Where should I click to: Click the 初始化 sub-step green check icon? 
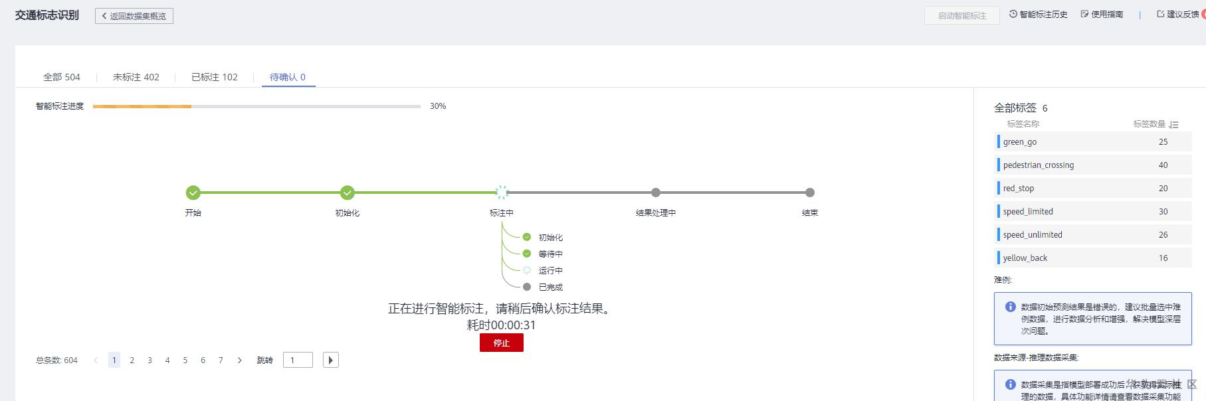527,237
